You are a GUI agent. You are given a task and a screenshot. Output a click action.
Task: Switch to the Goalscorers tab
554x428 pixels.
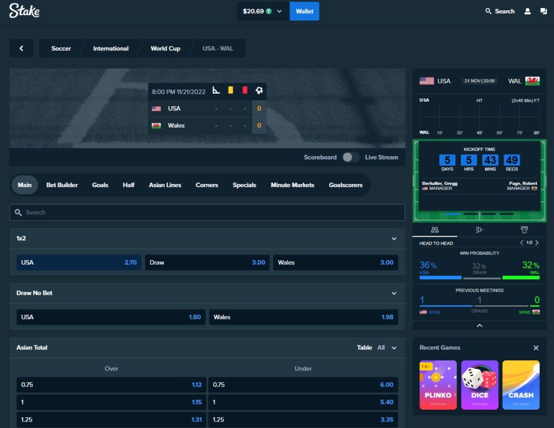pos(346,185)
